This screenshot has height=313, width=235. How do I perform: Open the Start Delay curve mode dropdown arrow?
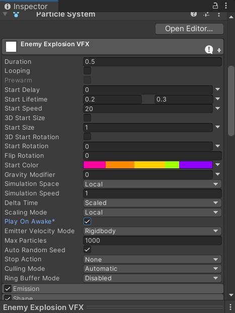tap(218, 89)
